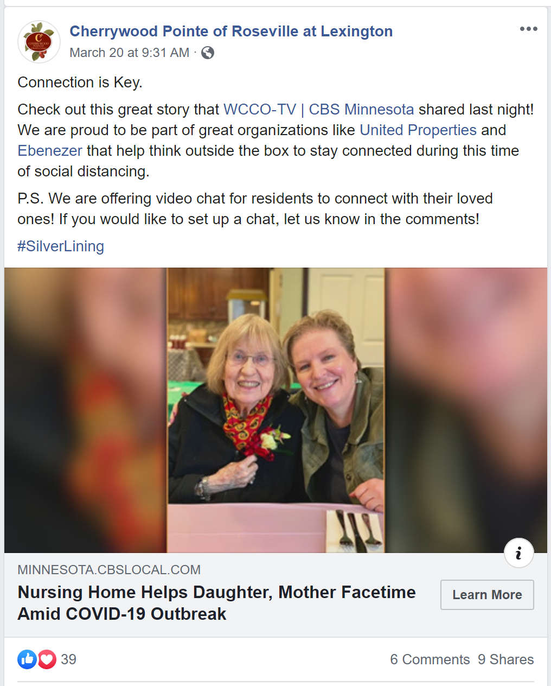The width and height of the screenshot is (551, 686).
Task: Open the Nursing Home Helps Daughter headline
Action: [217, 603]
